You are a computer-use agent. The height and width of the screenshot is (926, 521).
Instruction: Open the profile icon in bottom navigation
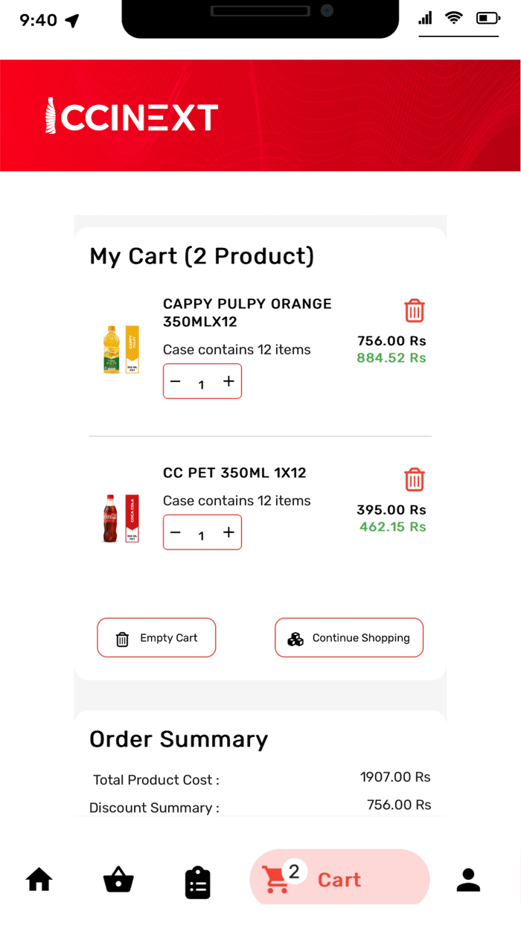coord(468,880)
